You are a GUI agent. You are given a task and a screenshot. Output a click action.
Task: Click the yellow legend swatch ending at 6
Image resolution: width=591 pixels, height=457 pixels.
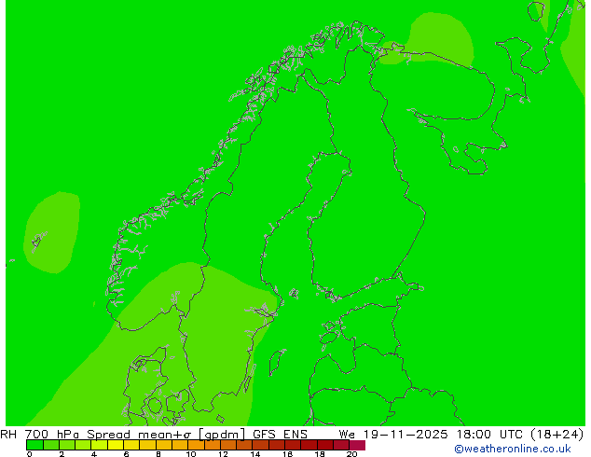click(x=116, y=445)
